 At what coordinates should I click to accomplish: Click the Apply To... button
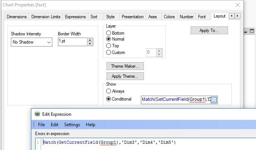pyautogui.click(x=209, y=31)
